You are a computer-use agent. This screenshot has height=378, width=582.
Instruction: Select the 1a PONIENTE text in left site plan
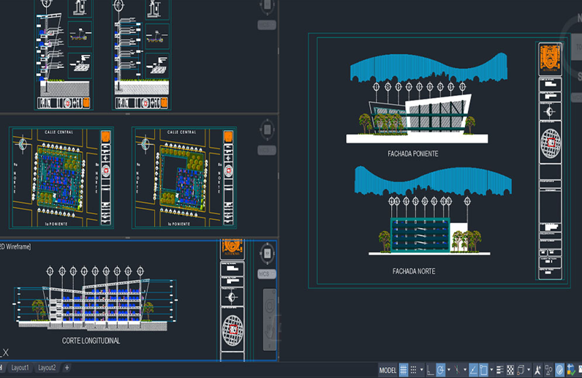pos(56,224)
